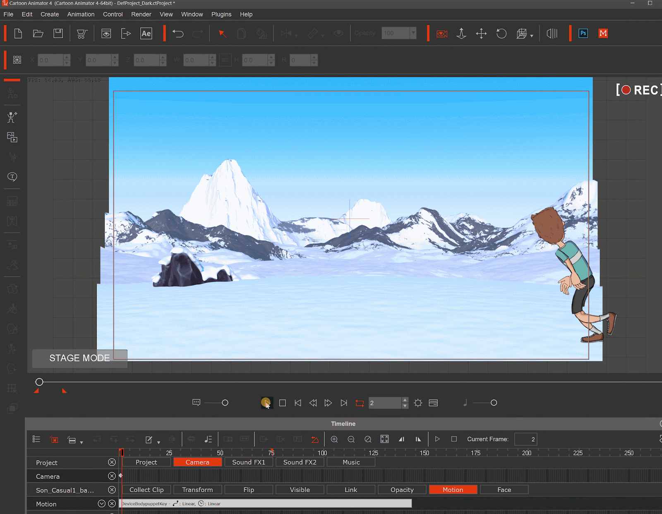Viewport: 662px width, 514px height.
Task: Fit the timeline view using the expand icon
Action: (x=384, y=439)
